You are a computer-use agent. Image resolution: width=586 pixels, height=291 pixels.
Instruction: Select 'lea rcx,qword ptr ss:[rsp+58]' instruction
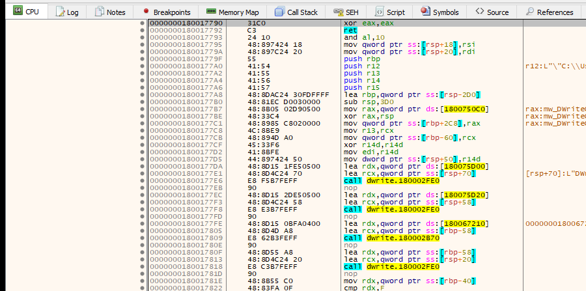point(410,202)
